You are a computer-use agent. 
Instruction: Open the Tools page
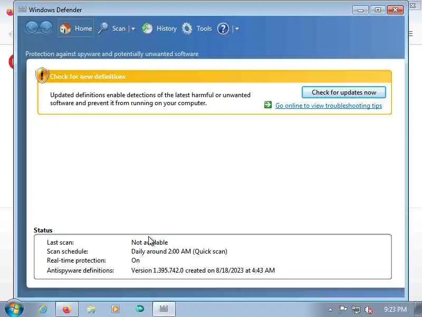coord(196,29)
